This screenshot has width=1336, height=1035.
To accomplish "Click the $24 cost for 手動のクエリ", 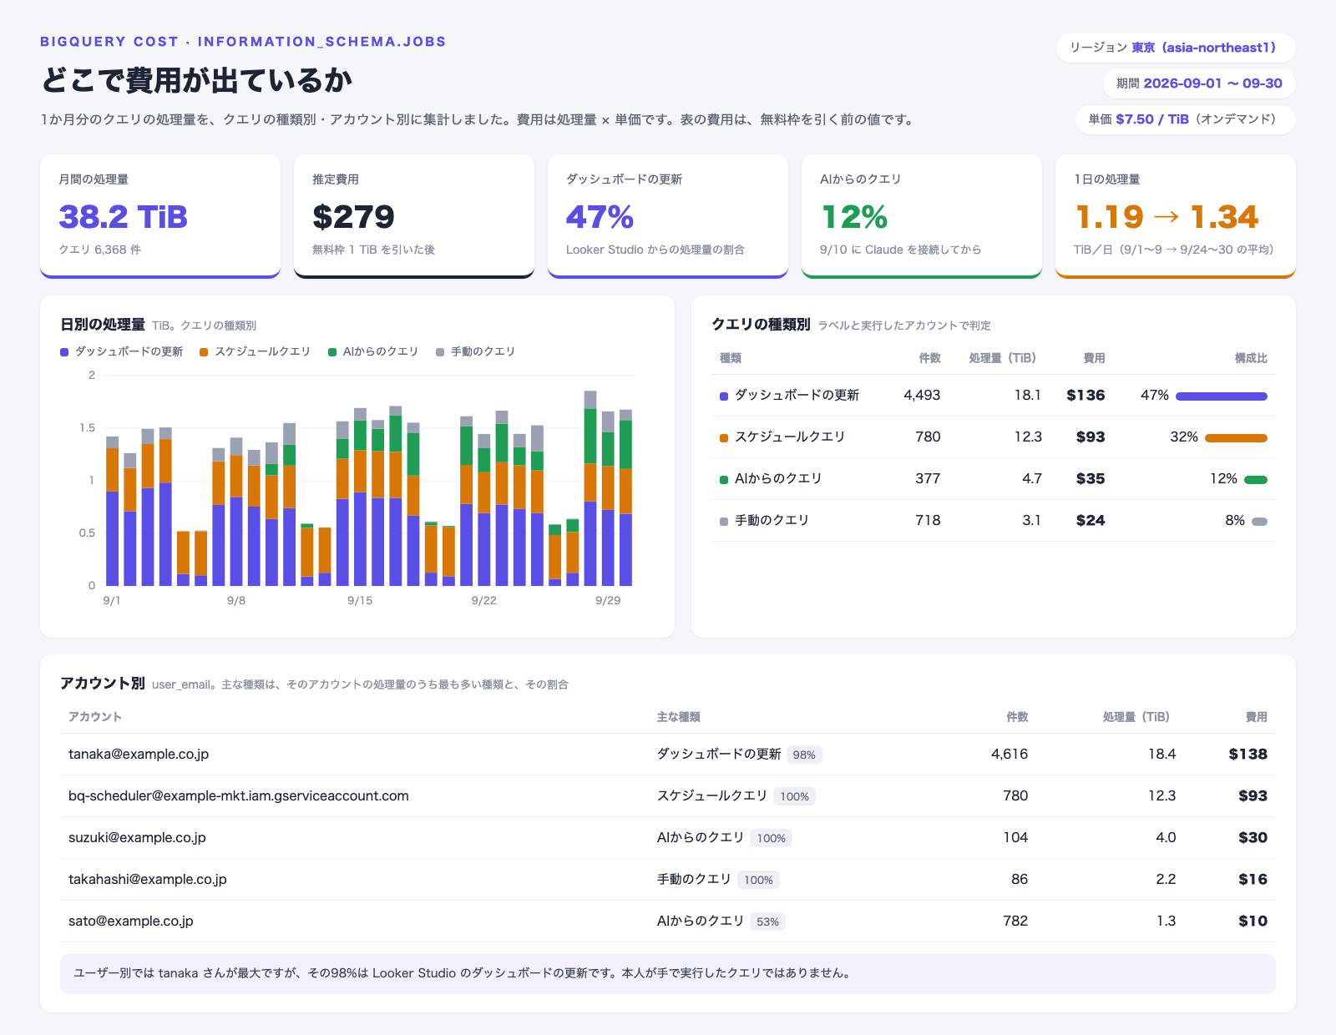I will pos(1091,521).
